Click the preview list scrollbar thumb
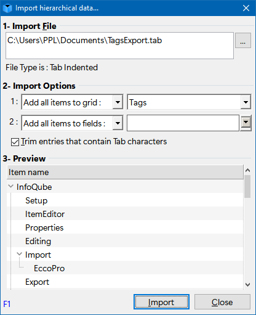 coord(247,186)
